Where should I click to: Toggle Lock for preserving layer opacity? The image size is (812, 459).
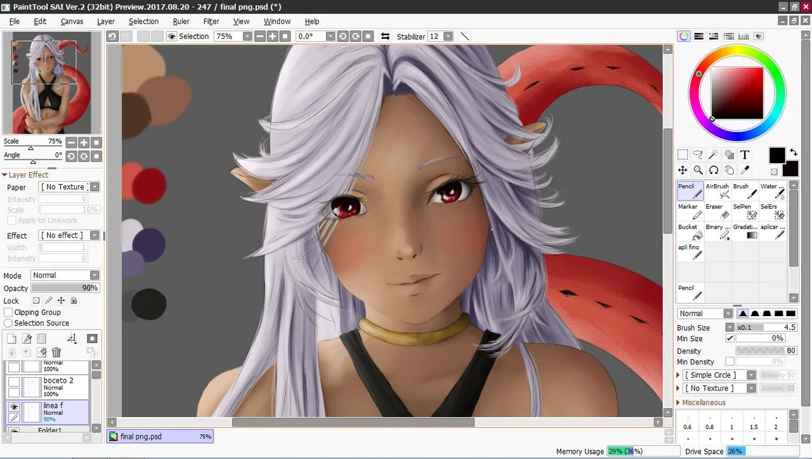click(x=37, y=301)
